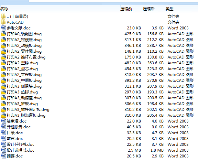The height and width of the screenshot is (161, 198).
Task: Click the 1.8 MB compressed size value
Action: pyautogui.click(x=157, y=150)
